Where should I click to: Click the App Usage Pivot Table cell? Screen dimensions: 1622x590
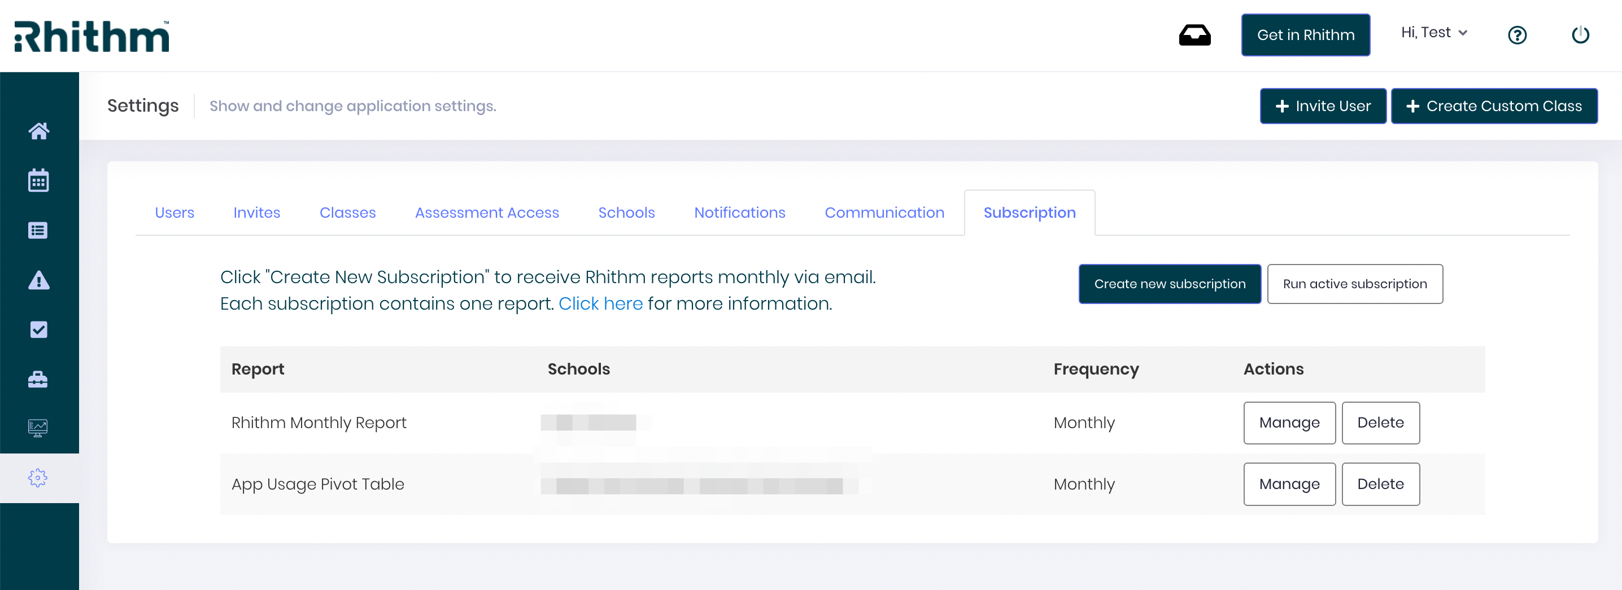[317, 484]
